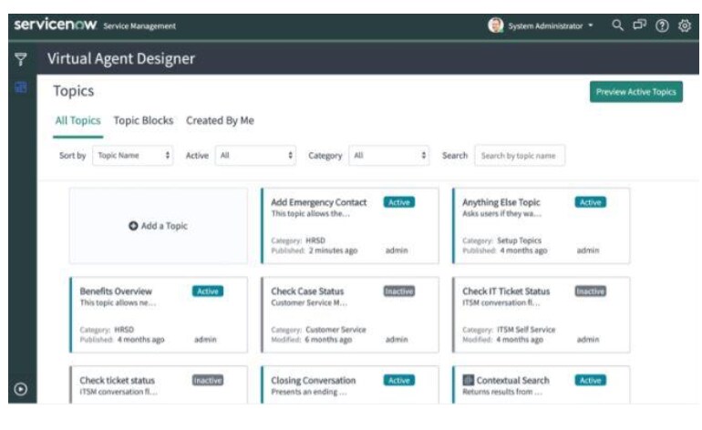Click the play circle icon at sidebar bottom
This screenshot has width=702, height=430.
click(x=21, y=389)
